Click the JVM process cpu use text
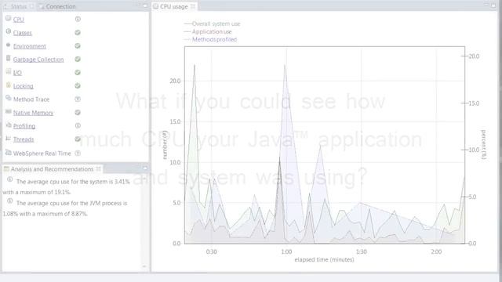 (x=65, y=208)
